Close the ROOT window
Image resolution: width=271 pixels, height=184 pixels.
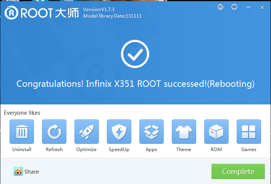[262, 7]
